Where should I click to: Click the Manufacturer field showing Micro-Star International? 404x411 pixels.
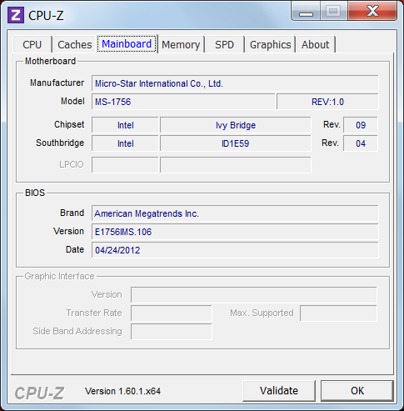point(235,83)
